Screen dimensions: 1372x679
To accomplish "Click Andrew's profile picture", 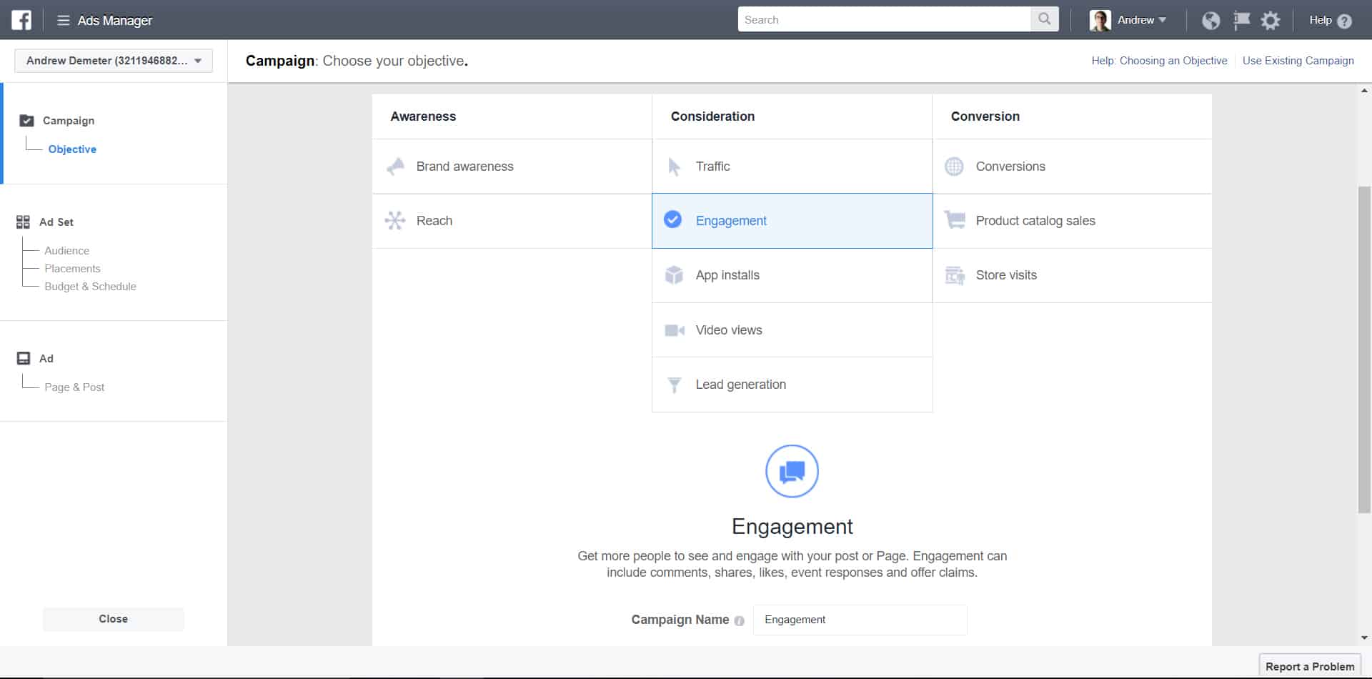I will coord(1100,20).
